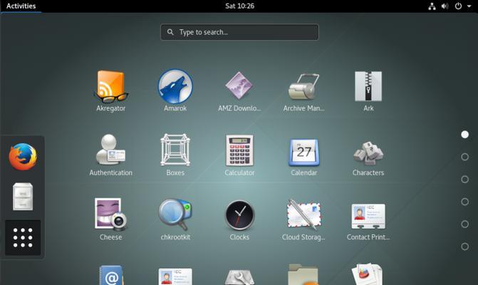Expand the system menu arrow in top bar
The image size is (478, 285).
tap(469, 6)
